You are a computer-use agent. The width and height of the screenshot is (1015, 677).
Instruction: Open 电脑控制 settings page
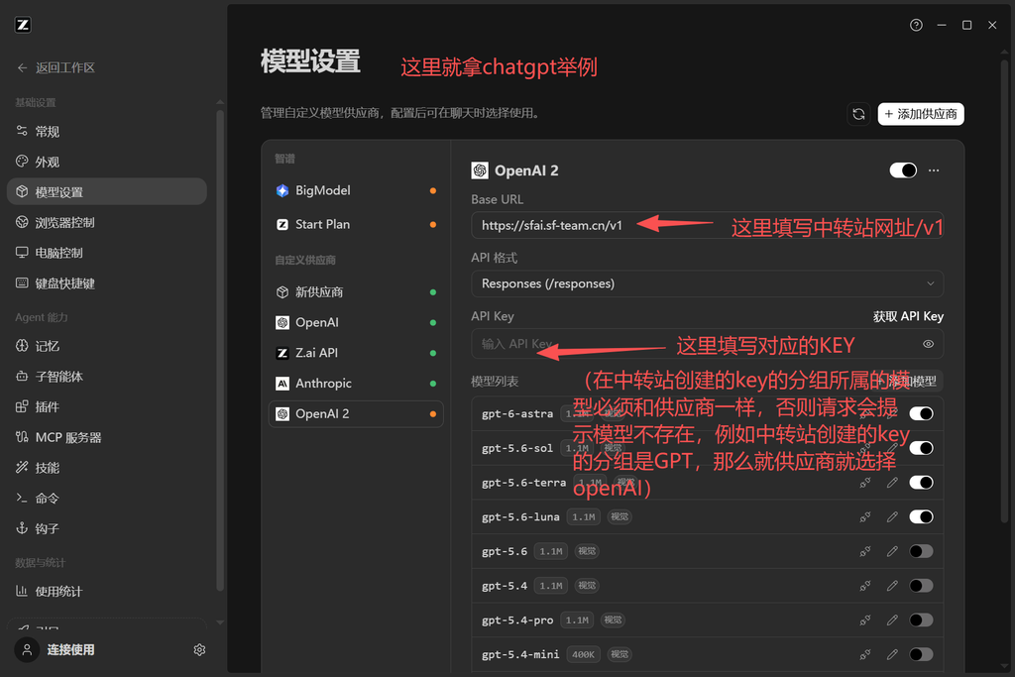pyautogui.click(x=107, y=253)
